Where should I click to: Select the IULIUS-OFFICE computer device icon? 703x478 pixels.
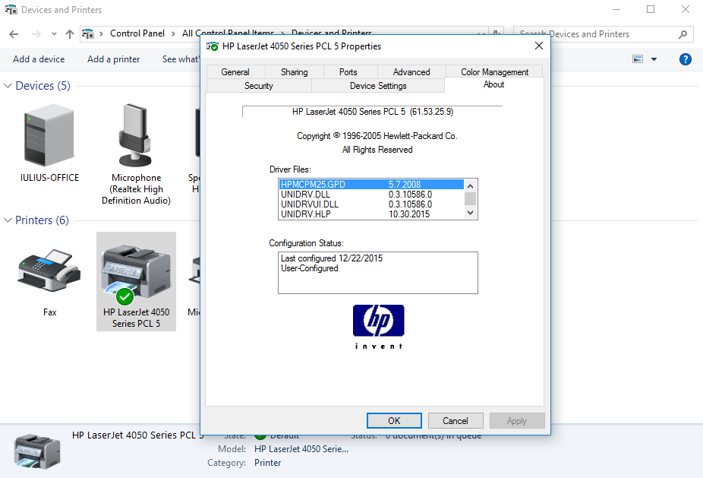click(x=49, y=135)
